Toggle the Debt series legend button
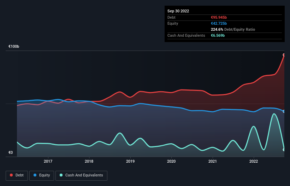The image size is (290, 186). 17,175
